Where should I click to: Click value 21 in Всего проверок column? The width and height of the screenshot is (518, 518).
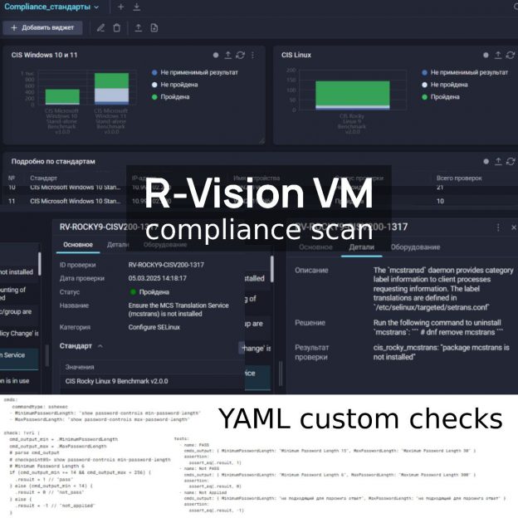point(440,188)
